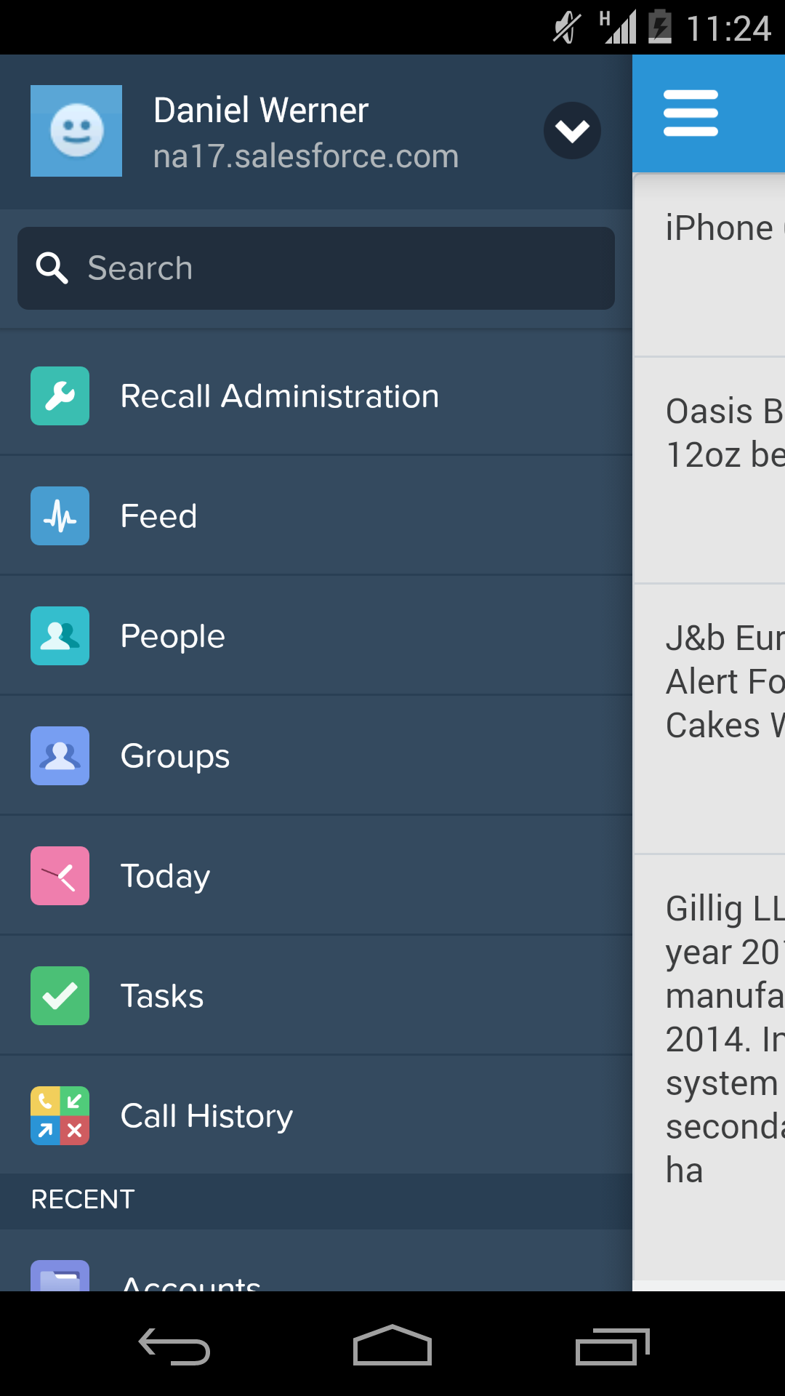Tap the green Tasks checkmark icon
The height and width of the screenshot is (1396, 785).
(60, 996)
